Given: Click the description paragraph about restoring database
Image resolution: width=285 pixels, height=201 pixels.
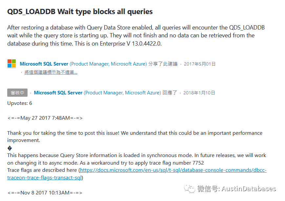Looking at the screenshot, I should 136,35.
